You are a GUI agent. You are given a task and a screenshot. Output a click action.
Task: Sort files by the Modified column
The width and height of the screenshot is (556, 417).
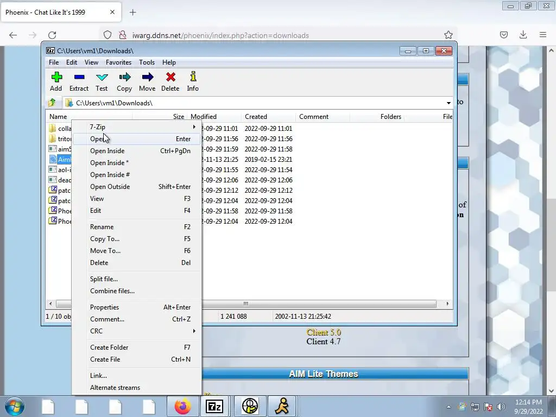click(214, 117)
